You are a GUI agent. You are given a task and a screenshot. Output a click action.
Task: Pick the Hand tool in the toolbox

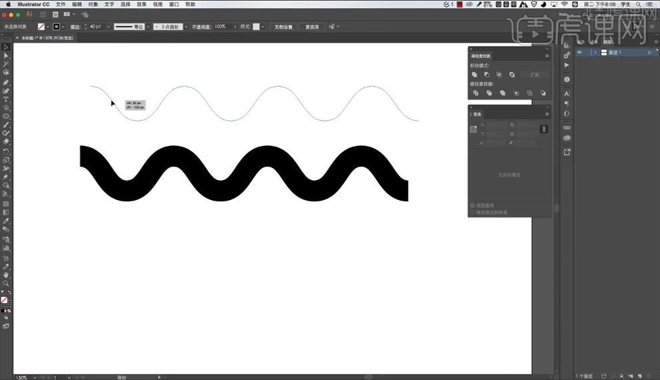click(6, 275)
